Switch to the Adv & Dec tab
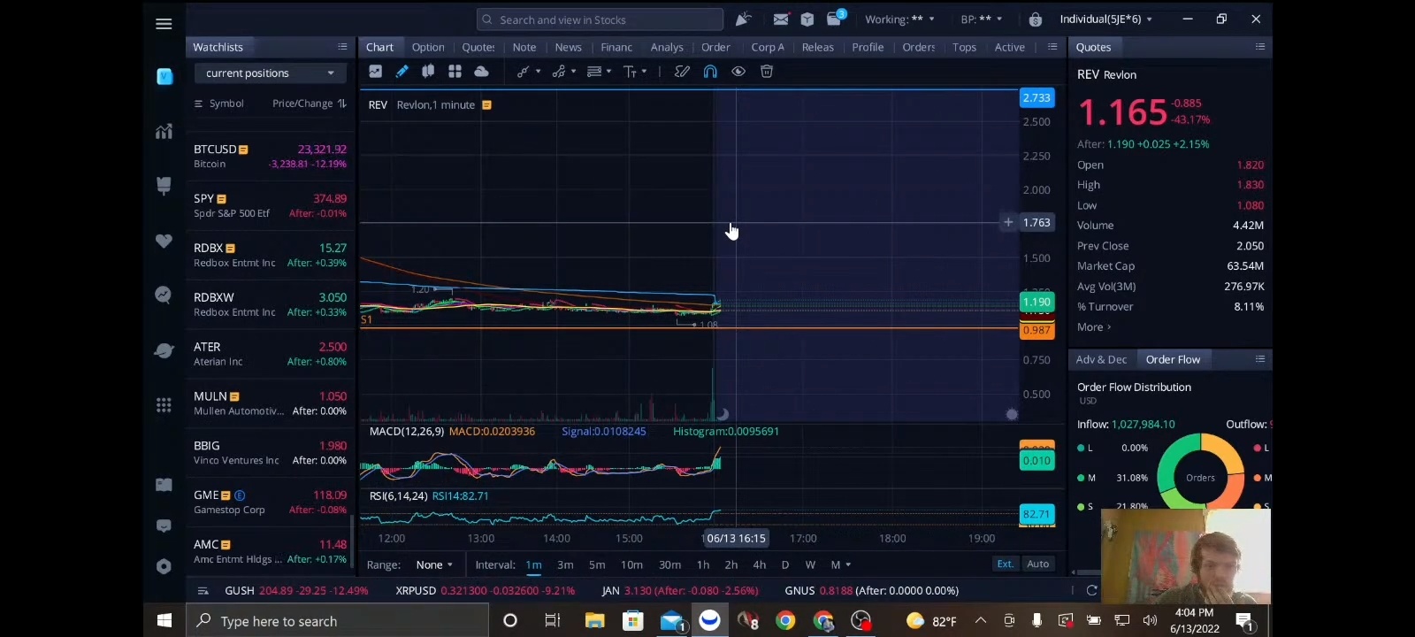The width and height of the screenshot is (1415, 637). click(x=1101, y=359)
